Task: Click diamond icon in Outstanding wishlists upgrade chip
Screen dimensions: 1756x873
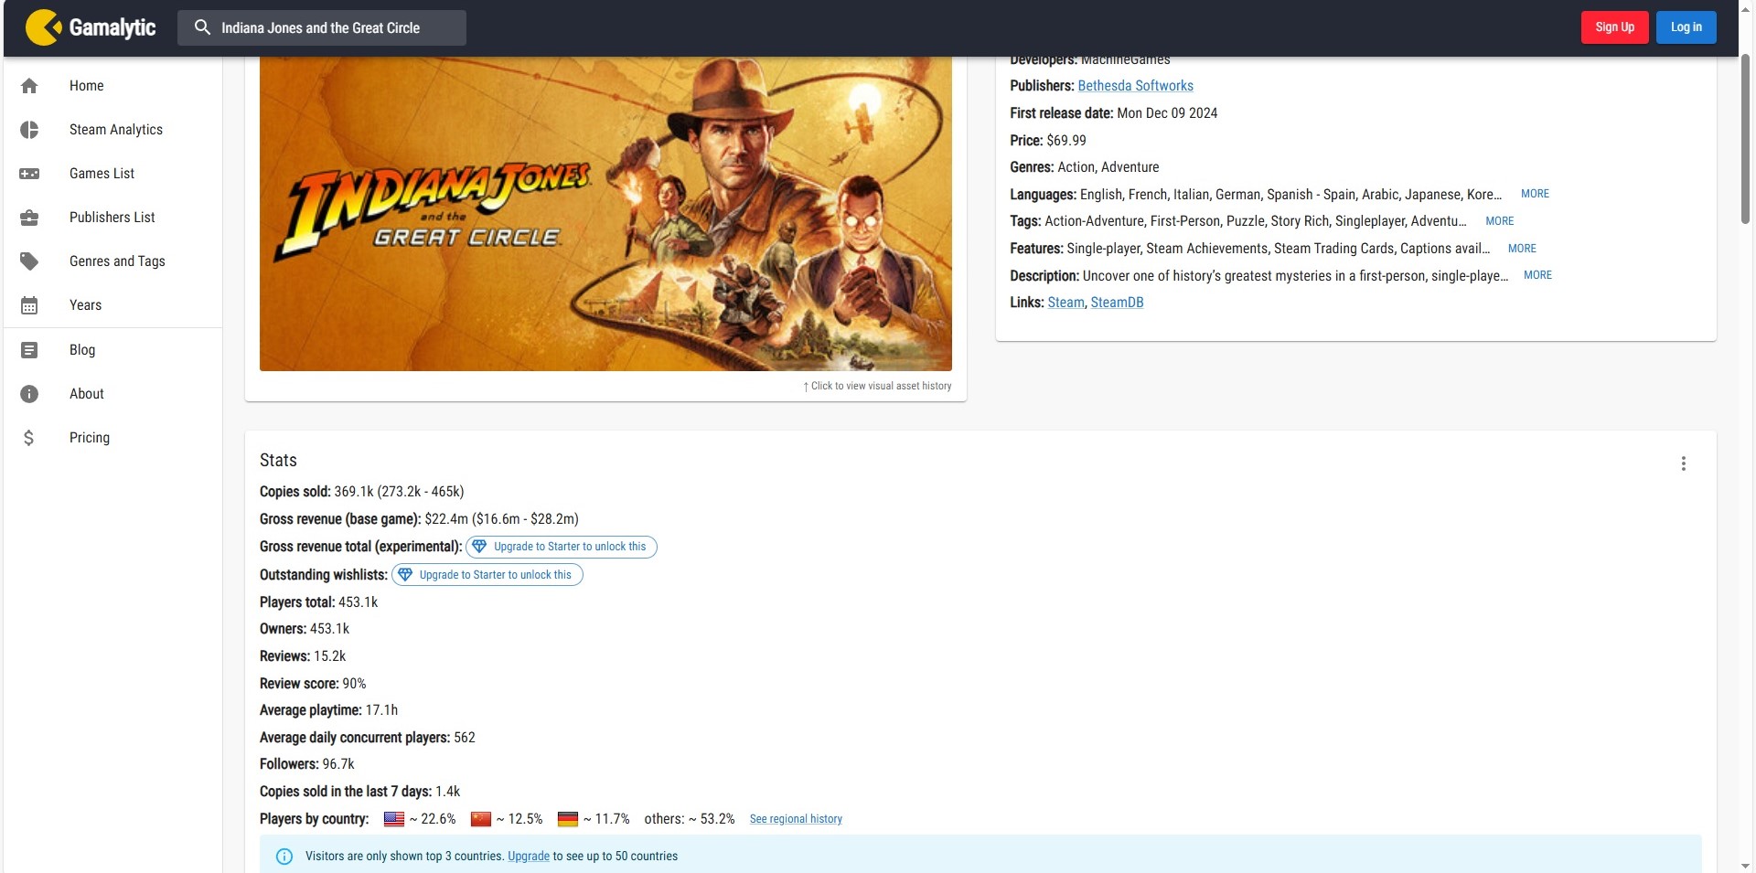Action: tap(405, 575)
